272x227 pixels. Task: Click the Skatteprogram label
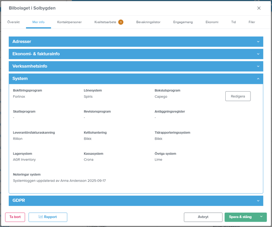(x=24, y=111)
